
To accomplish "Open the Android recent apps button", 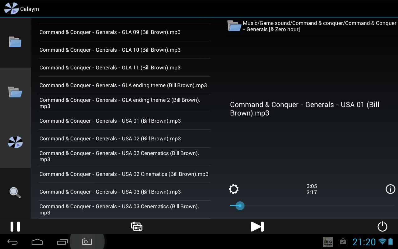I will pyautogui.click(x=62, y=242).
